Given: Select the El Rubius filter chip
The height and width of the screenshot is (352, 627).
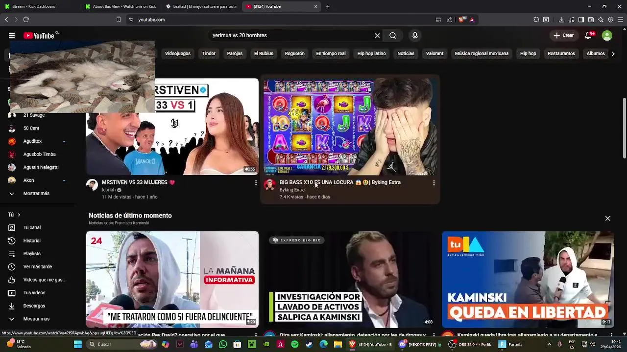Looking at the screenshot, I should coord(264,54).
